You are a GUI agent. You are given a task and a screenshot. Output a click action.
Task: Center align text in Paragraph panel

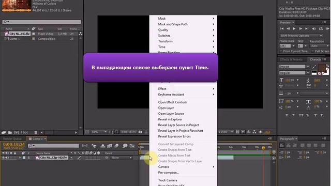click(x=288, y=146)
